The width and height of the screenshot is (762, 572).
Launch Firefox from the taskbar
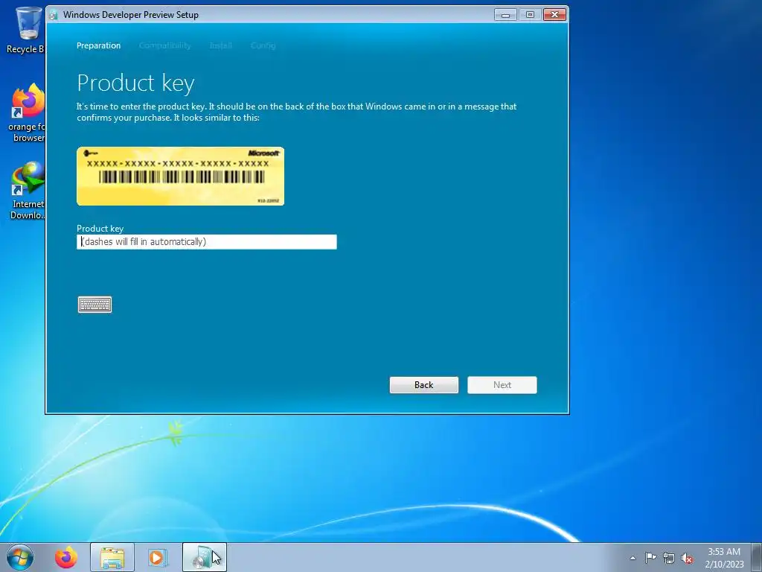(x=66, y=557)
